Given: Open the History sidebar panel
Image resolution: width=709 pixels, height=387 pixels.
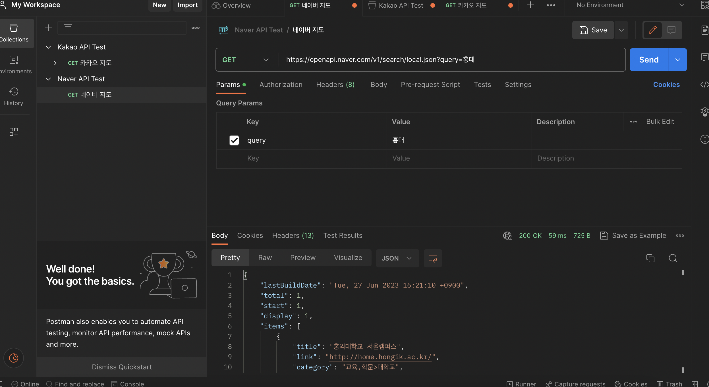Looking at the screenshot, I should tap(14, 97).
